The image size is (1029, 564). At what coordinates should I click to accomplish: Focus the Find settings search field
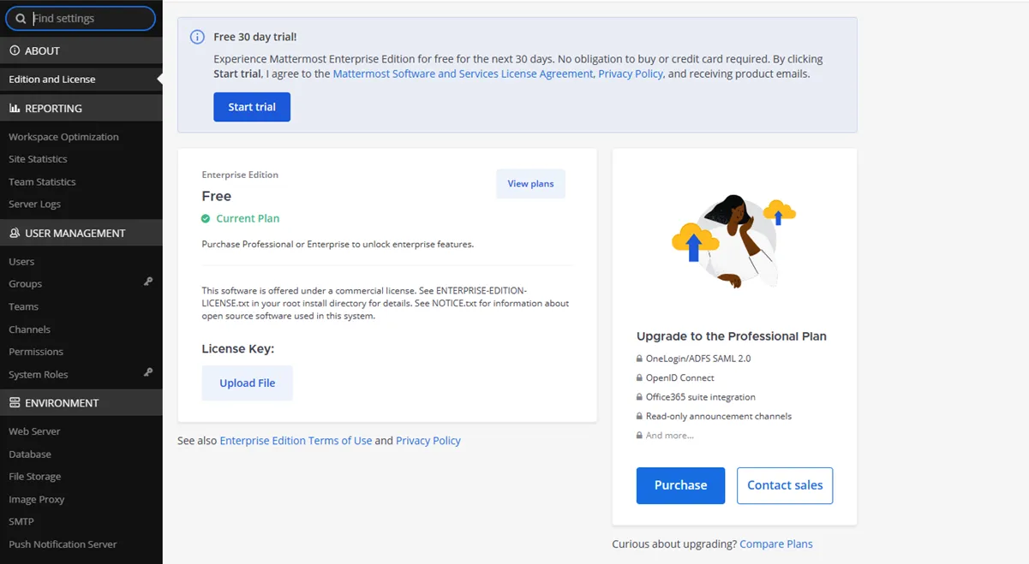tap(81, 18)
